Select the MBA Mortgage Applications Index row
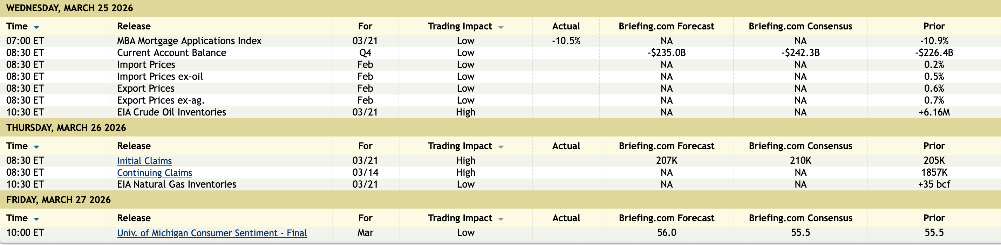 [189, 41]
